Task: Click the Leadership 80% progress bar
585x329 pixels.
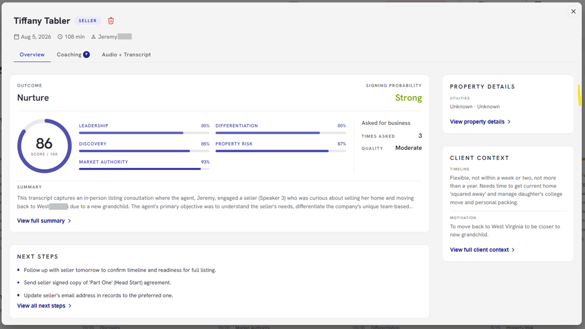Action: tap(144, 133)
